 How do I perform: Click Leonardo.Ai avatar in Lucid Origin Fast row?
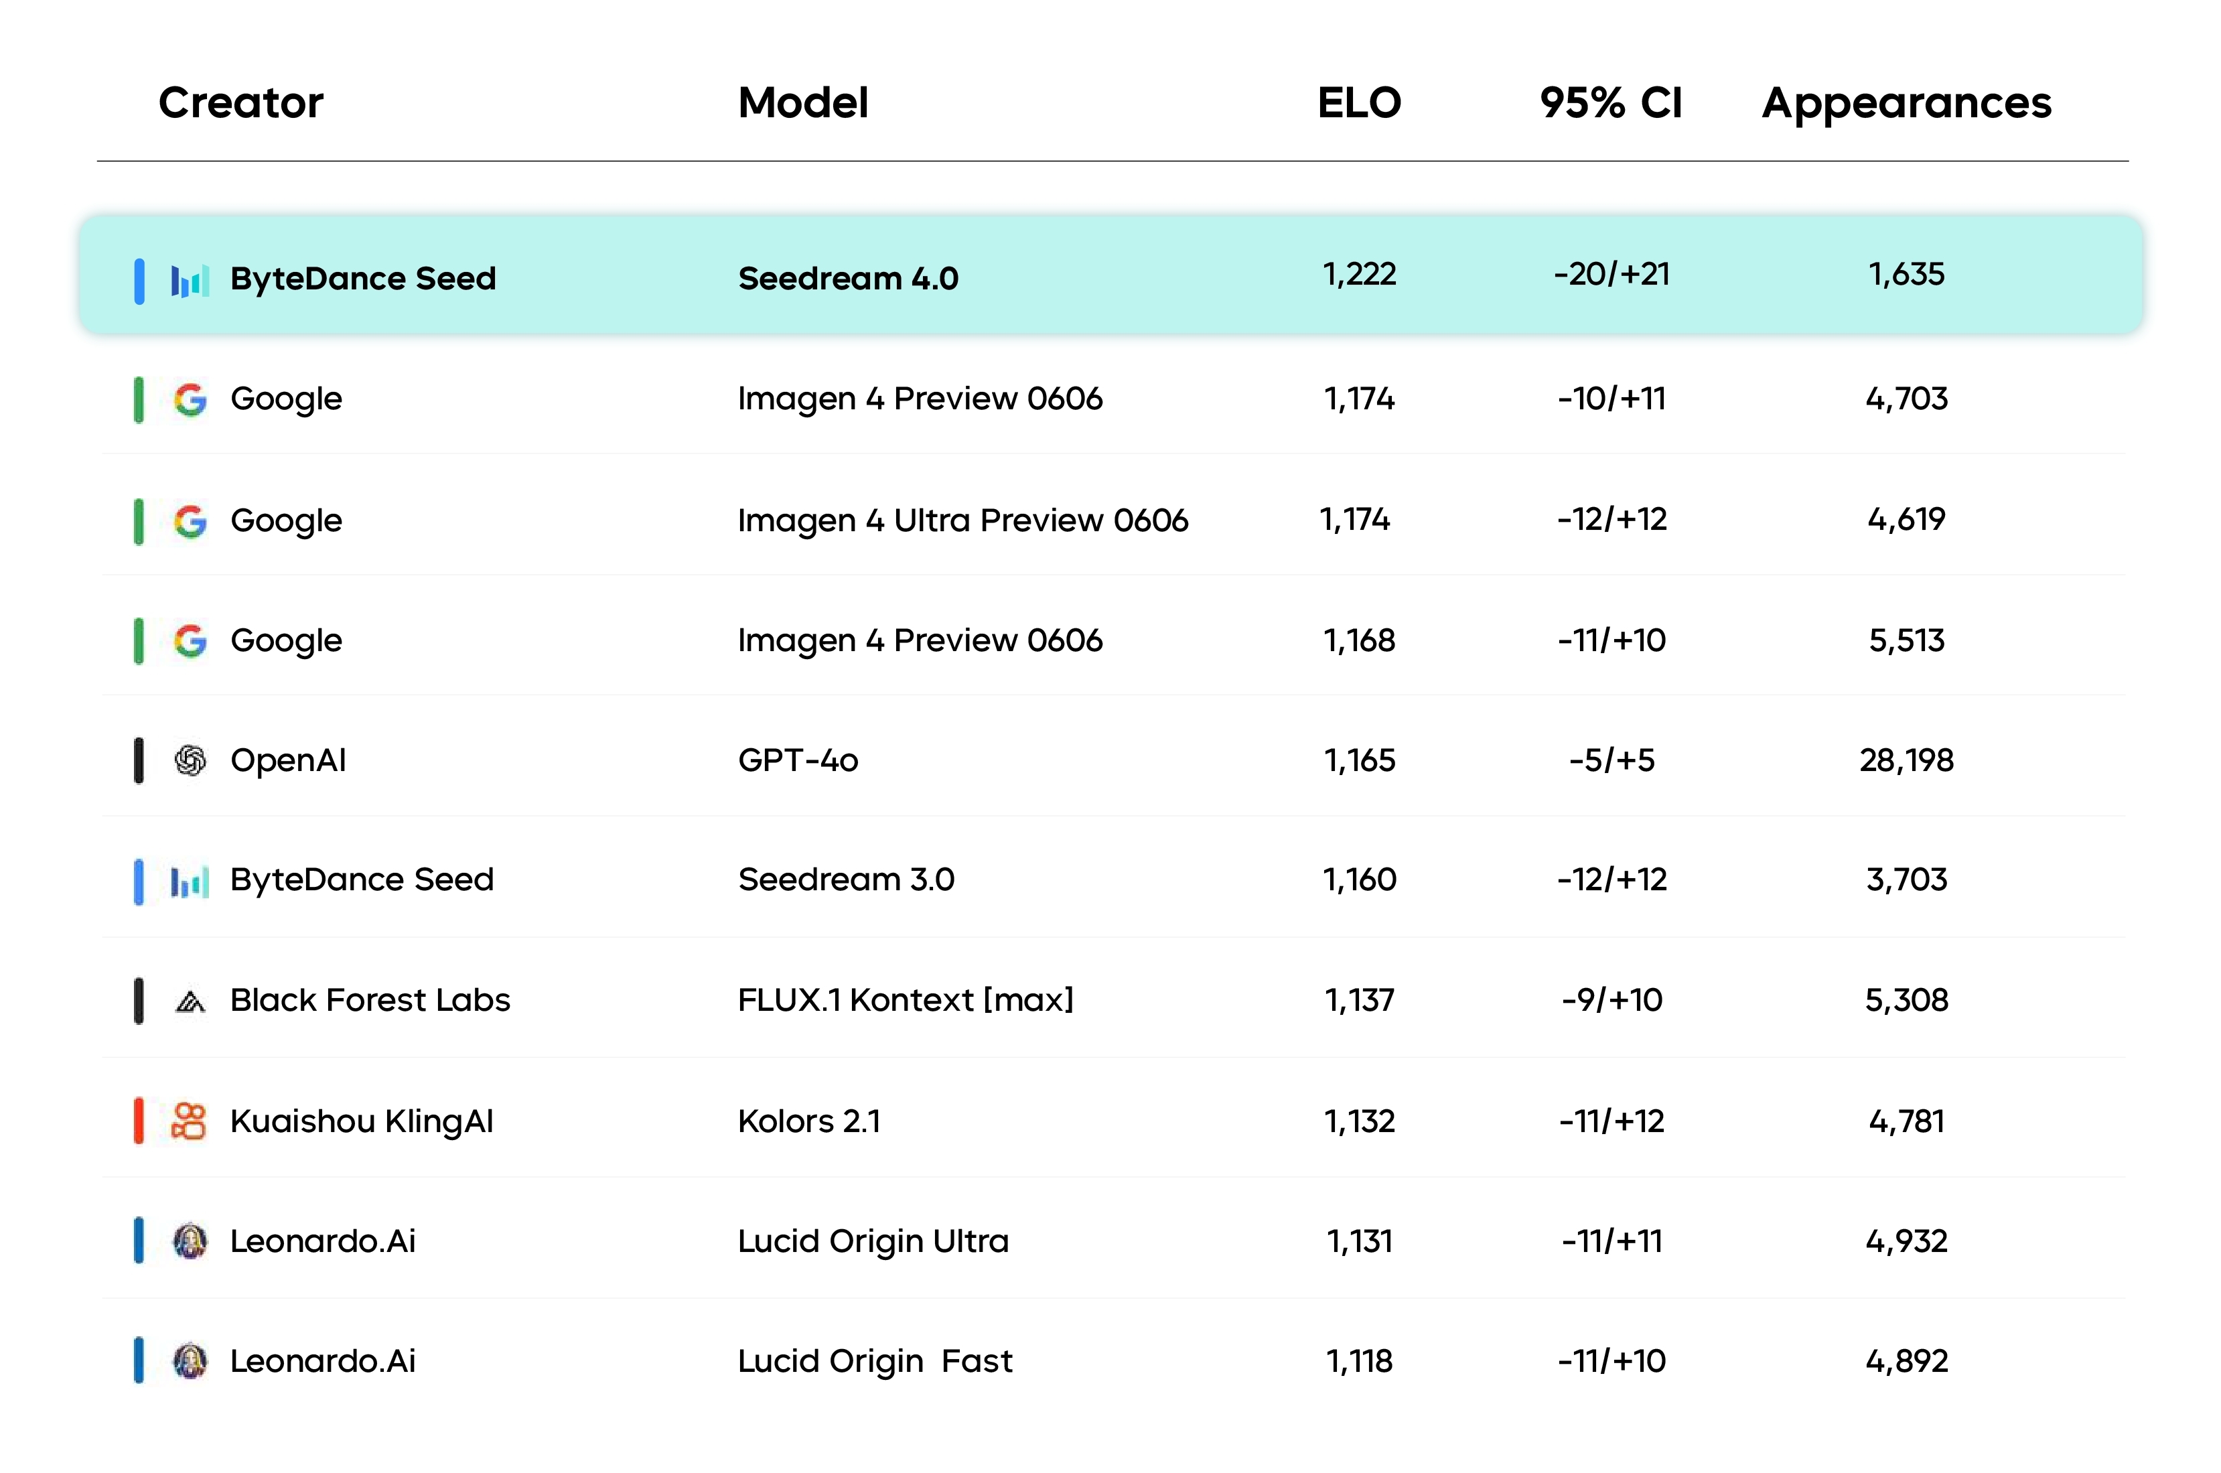tap(191, 1361)
